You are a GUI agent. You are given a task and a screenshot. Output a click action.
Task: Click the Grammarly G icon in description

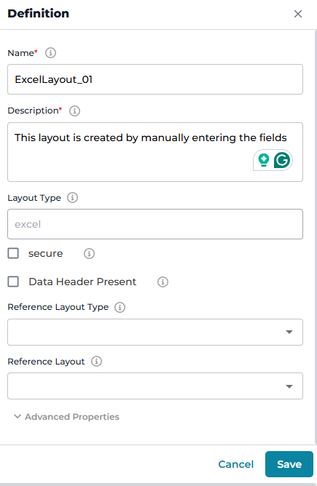point(282,160)
